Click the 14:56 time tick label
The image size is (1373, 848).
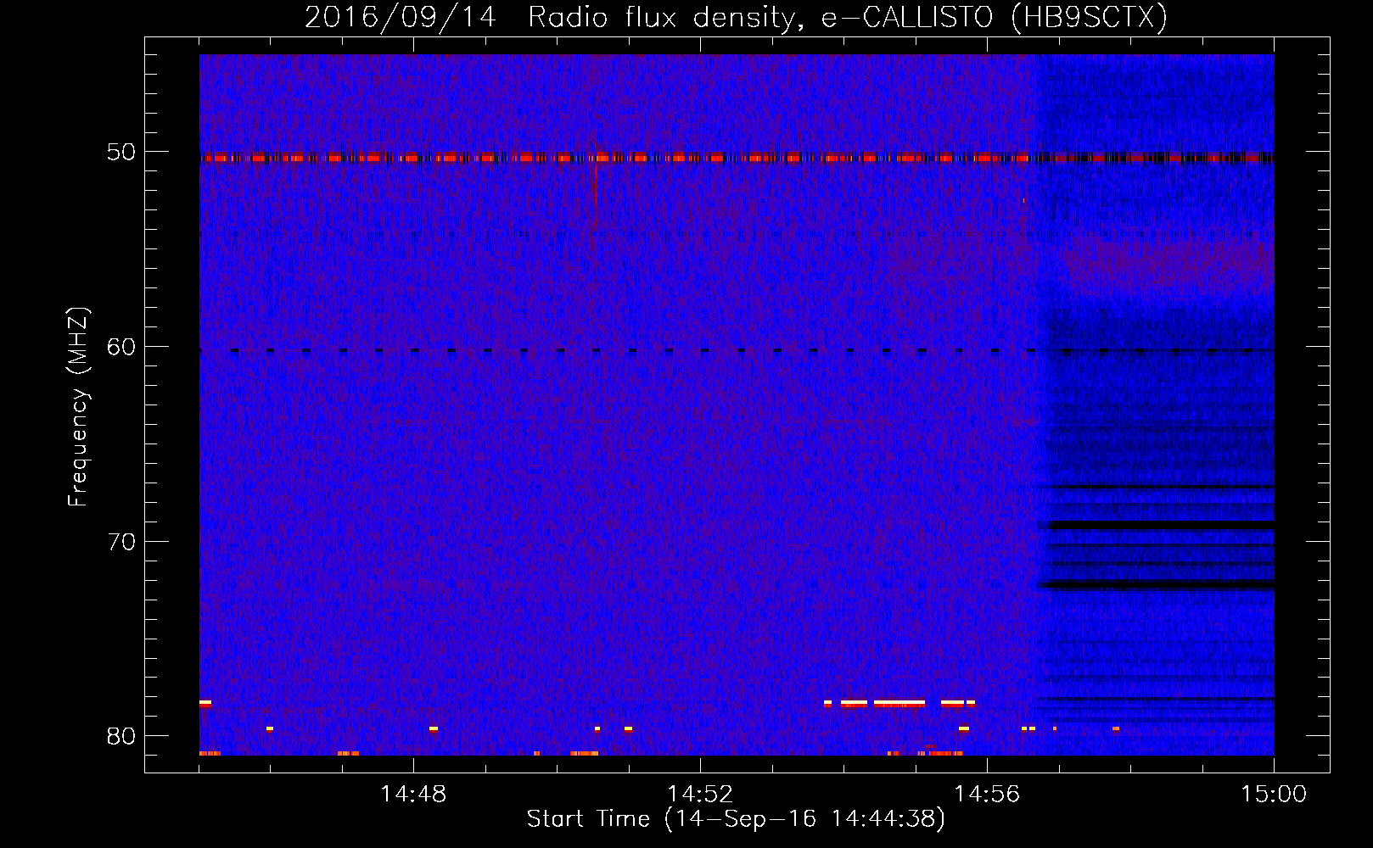[x=987, y=794]
